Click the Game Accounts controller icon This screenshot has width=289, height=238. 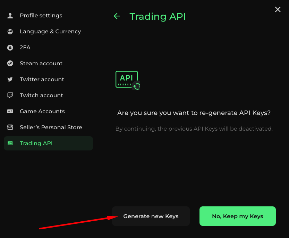tap(10, 111)
